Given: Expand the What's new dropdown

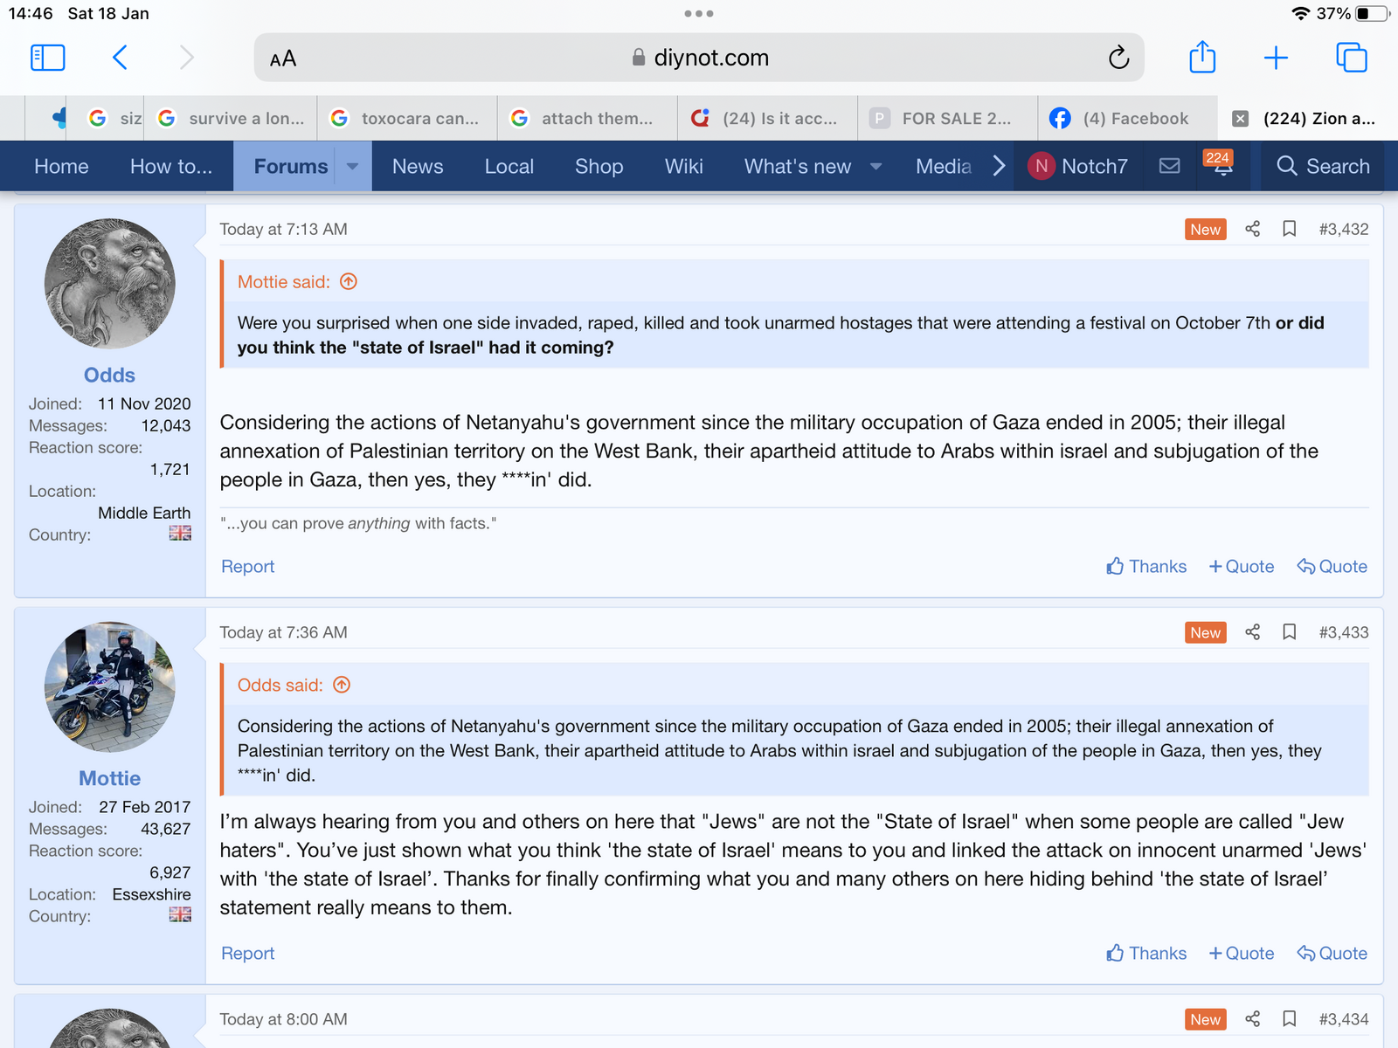Looking at the screenshot, I should pyautogui.click(x=875, y=166).
